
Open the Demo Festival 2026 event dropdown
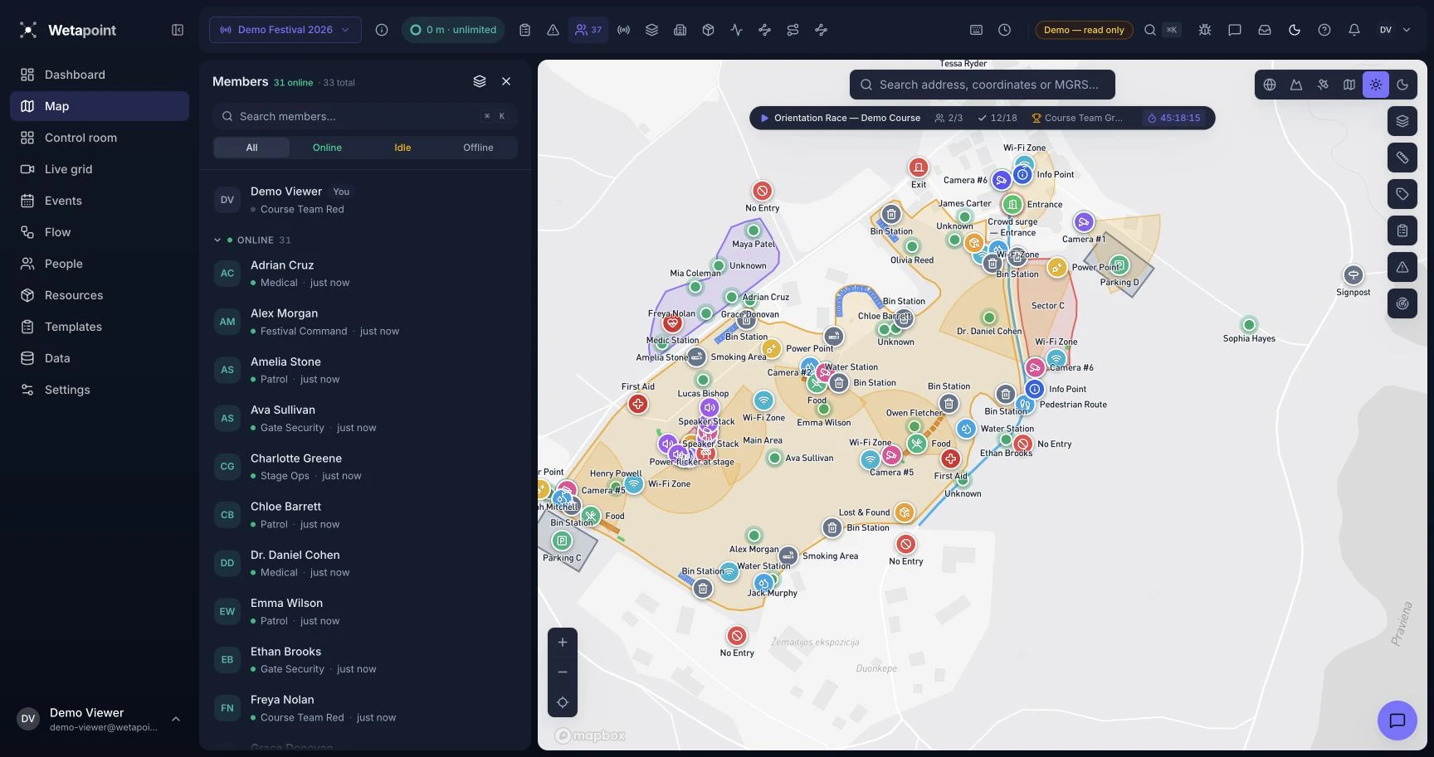pyautogui.click(x=285, y=30)
